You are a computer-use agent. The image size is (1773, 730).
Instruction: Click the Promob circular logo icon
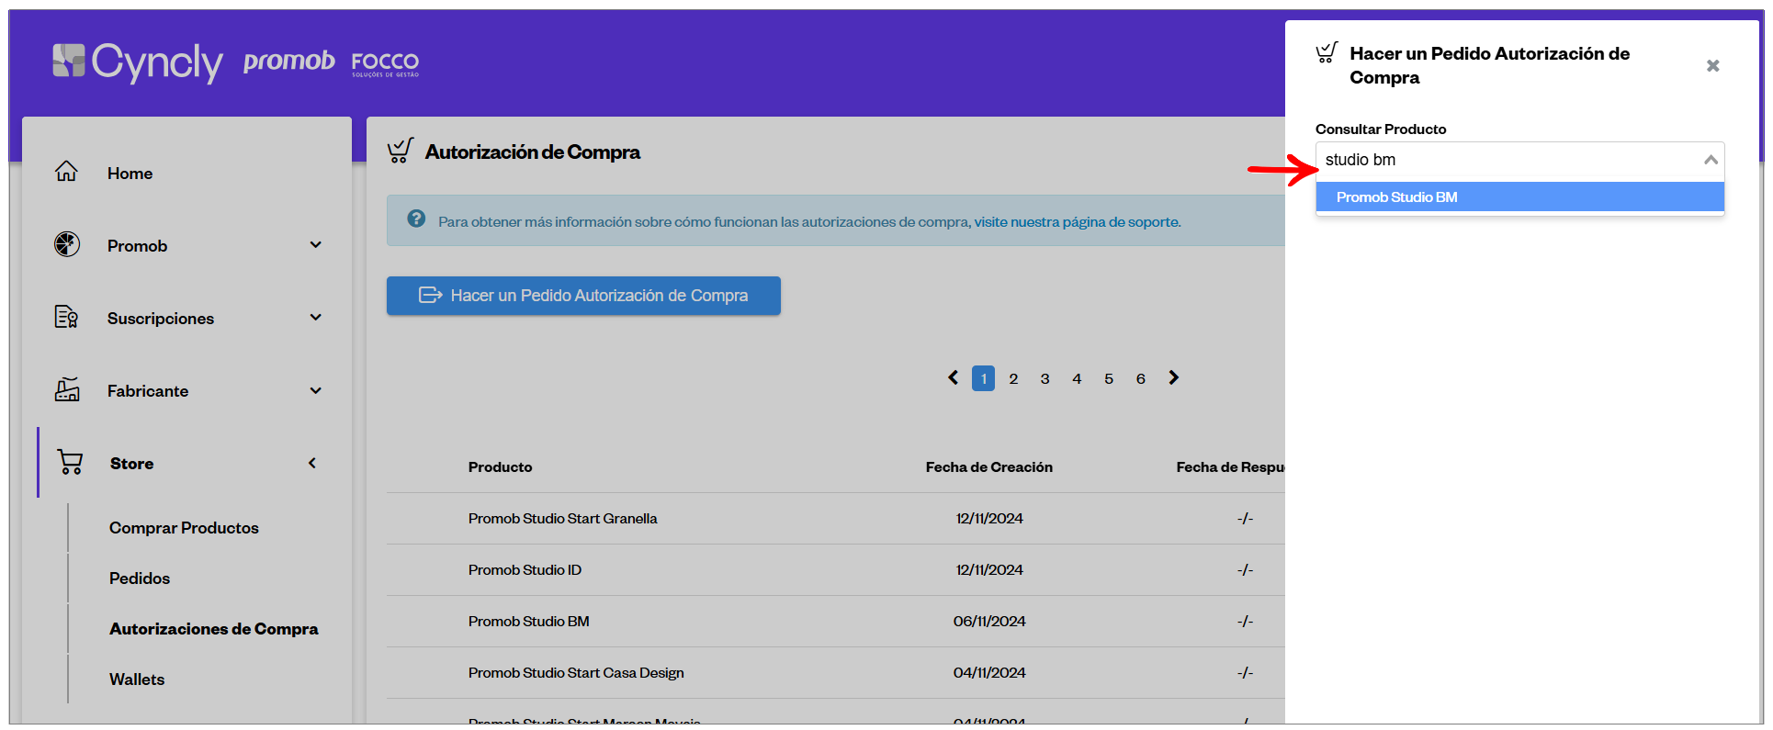tap(67, 244)
